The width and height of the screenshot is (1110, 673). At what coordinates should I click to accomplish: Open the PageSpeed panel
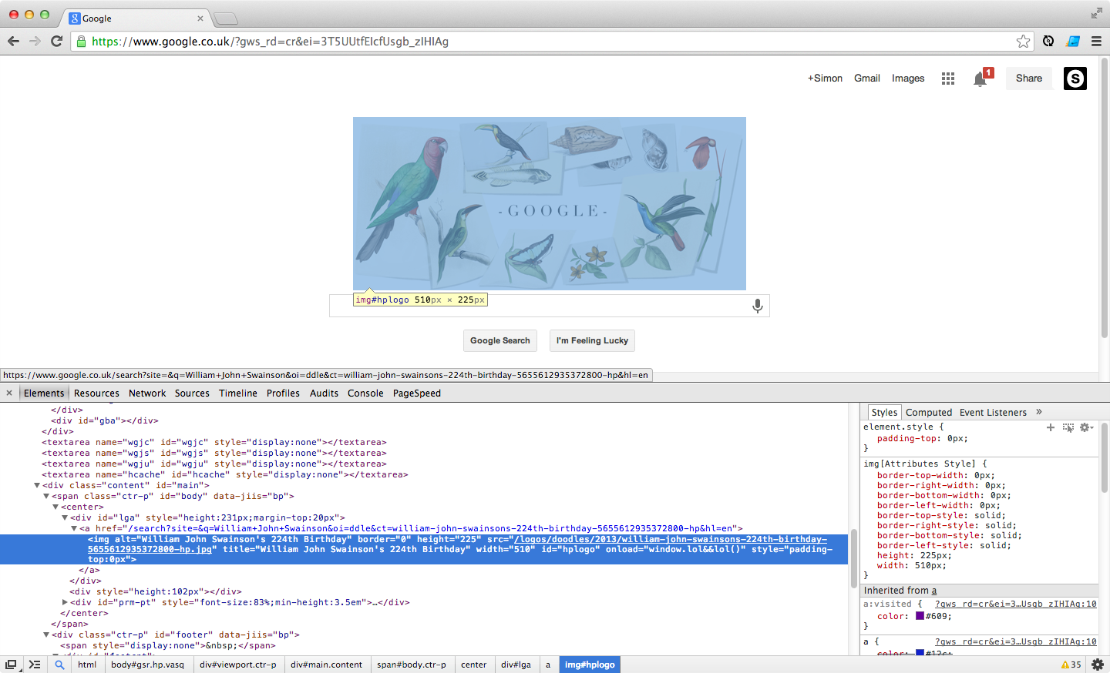pos(417,393)
